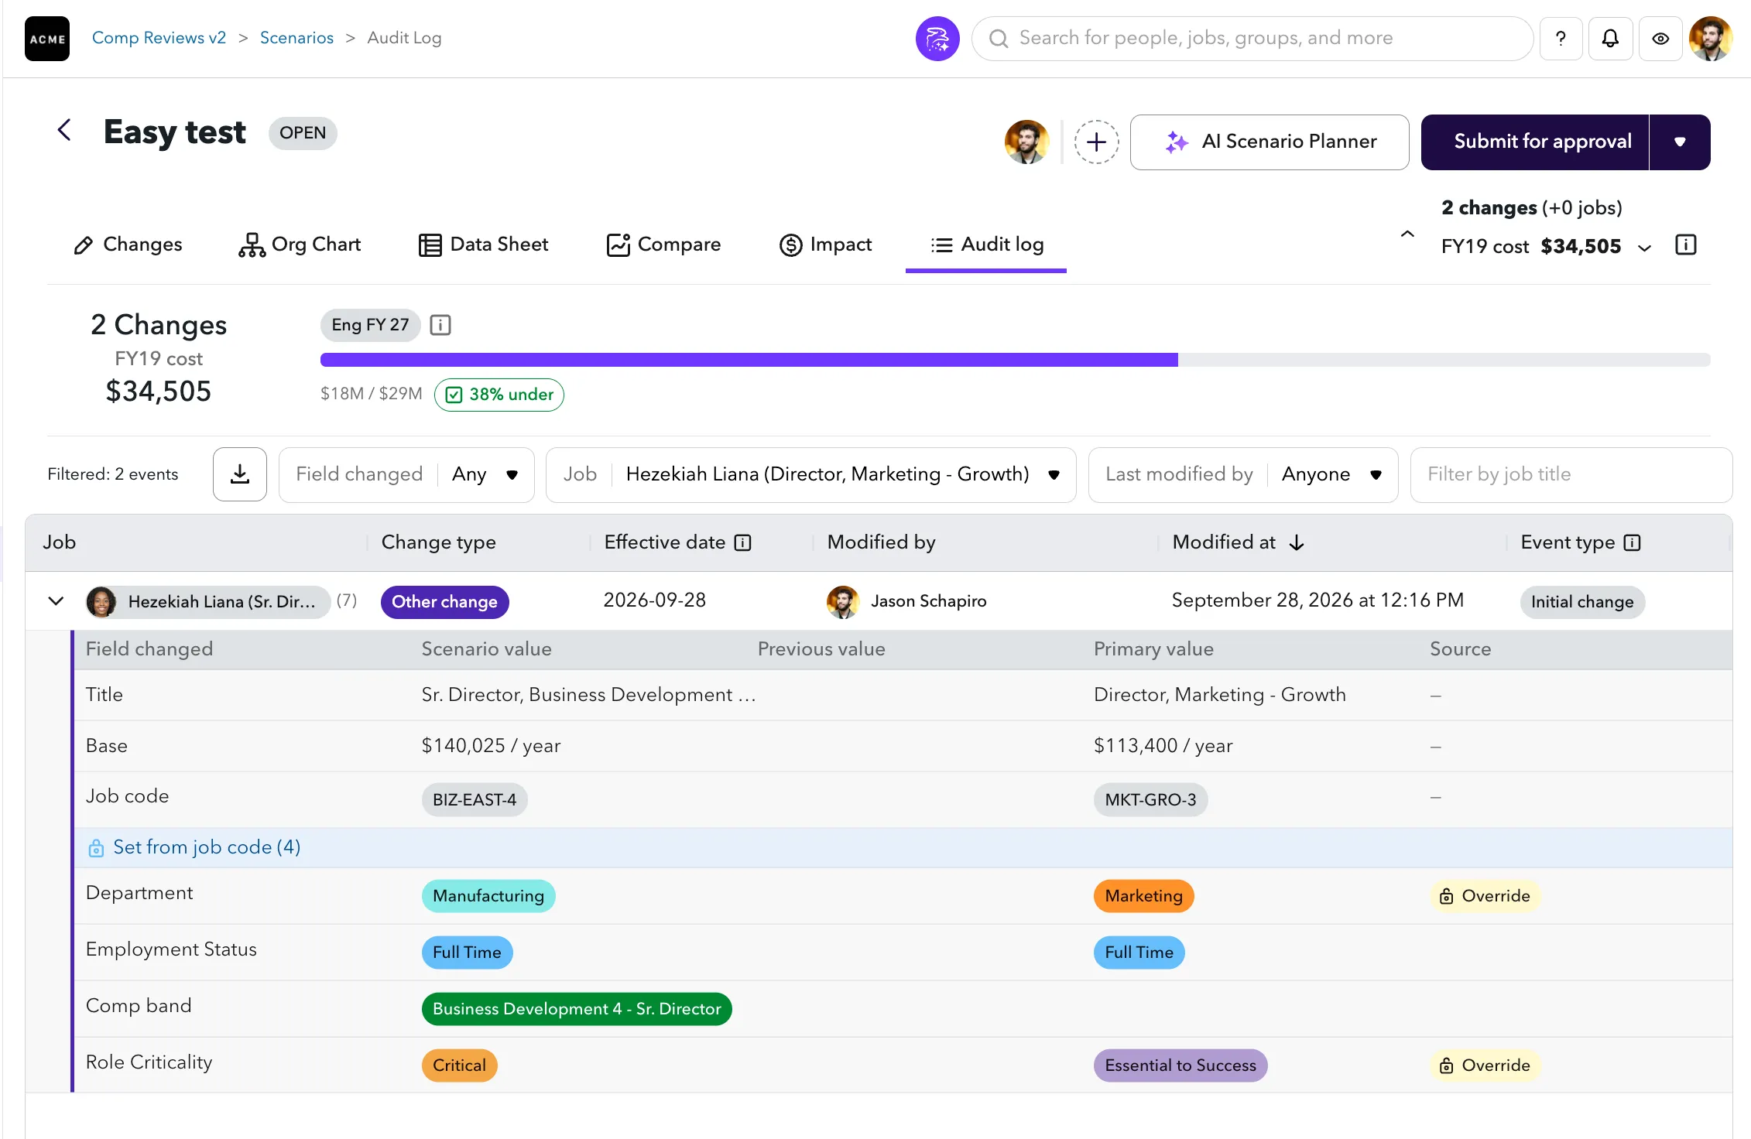Screen dimensions: 1751x1139
Task: Click the scenario owner avatar near plus icon
Action: point(1026,142)
